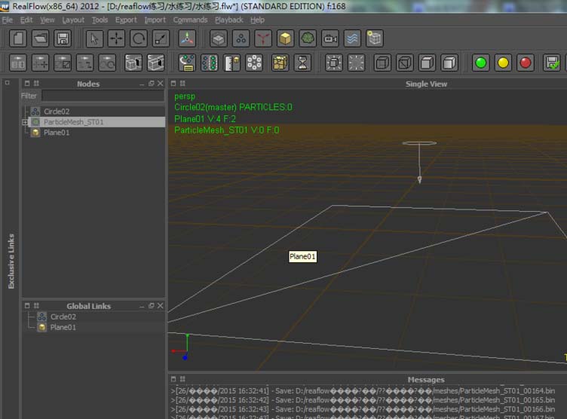This screenshot has height=419, width=567.
Task: Click the green particles with yellow panel icon
Action: point(187,63)
